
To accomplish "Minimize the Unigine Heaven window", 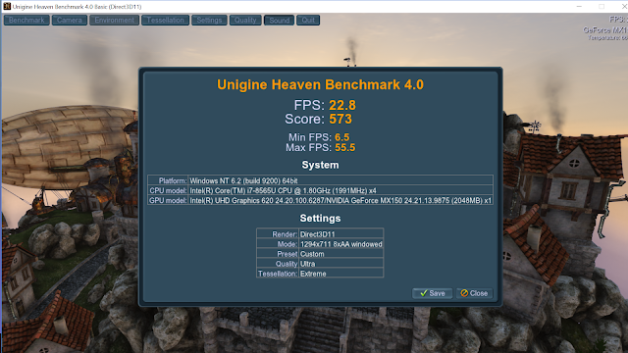I will pyautogui.click(x=579, y=7).
